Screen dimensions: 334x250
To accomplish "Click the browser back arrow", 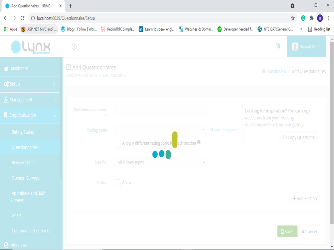I will pos(6,18).
